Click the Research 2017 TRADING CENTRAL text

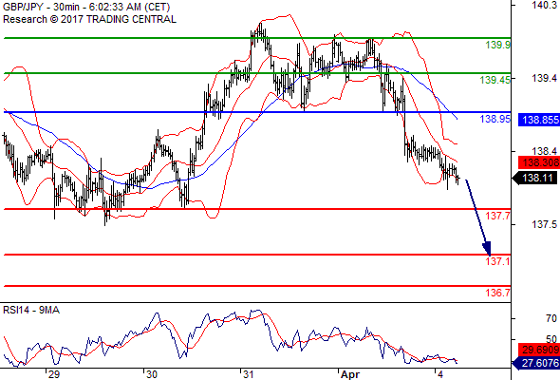click(x=89, y=19)
